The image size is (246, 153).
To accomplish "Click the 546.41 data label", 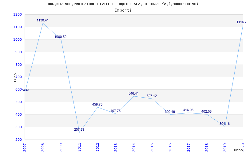I will coord(133,93).
